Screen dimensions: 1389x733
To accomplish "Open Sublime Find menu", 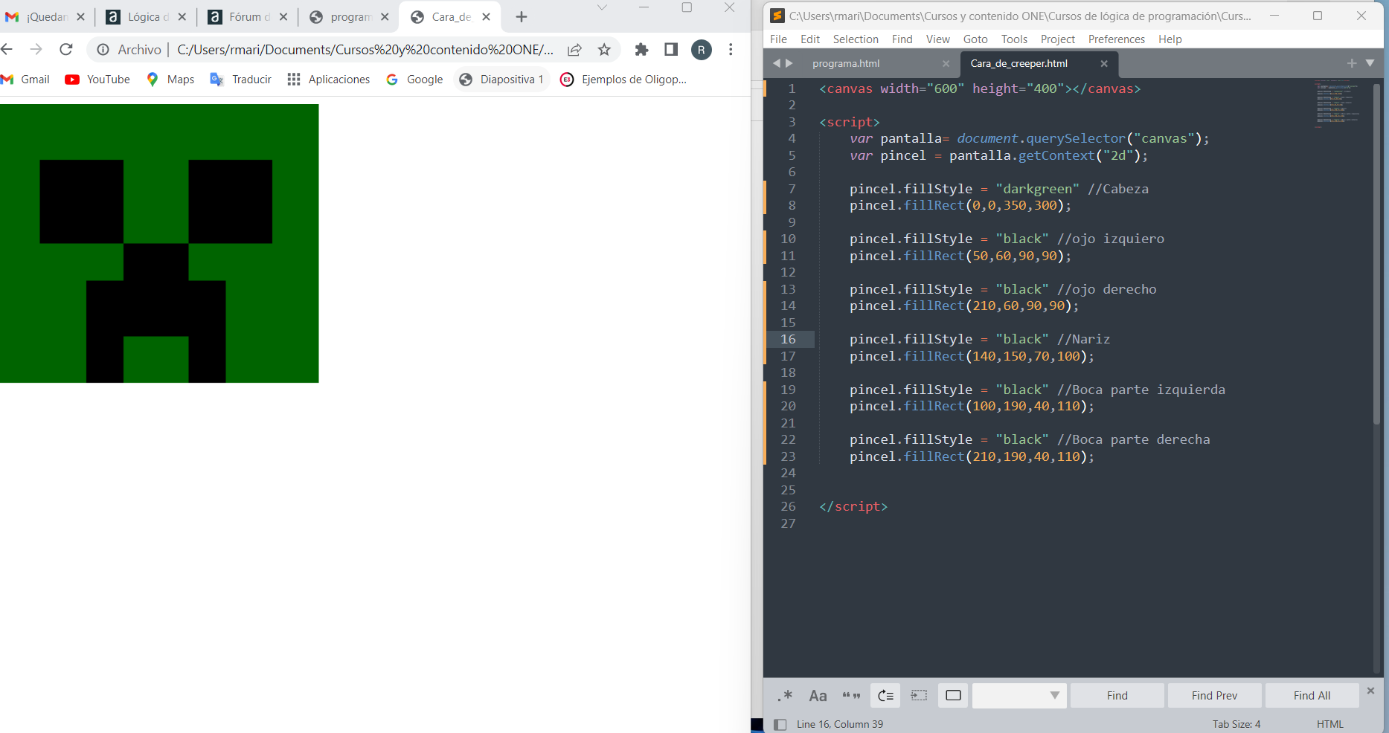I will pos(902,39).
